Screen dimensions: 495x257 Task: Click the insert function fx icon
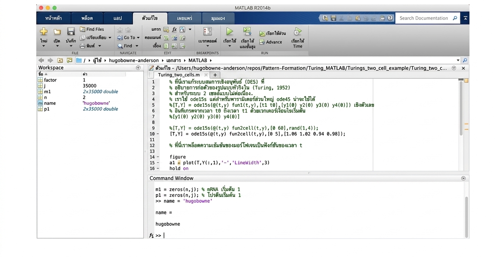[174, 29]
